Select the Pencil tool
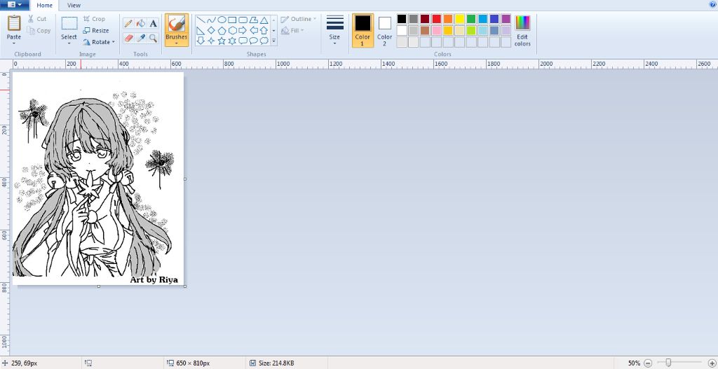Screen dimensions: 718x369 point(128,23)
